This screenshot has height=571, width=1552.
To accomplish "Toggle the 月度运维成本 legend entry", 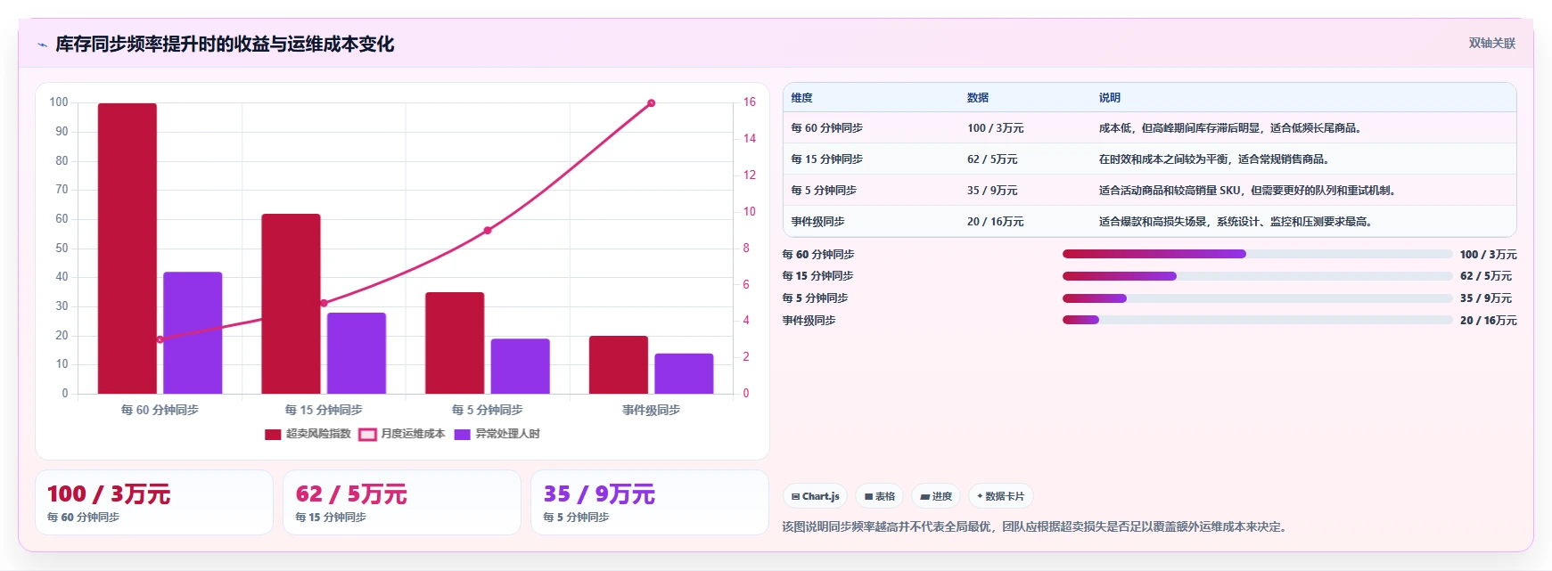I will point(401,434).
